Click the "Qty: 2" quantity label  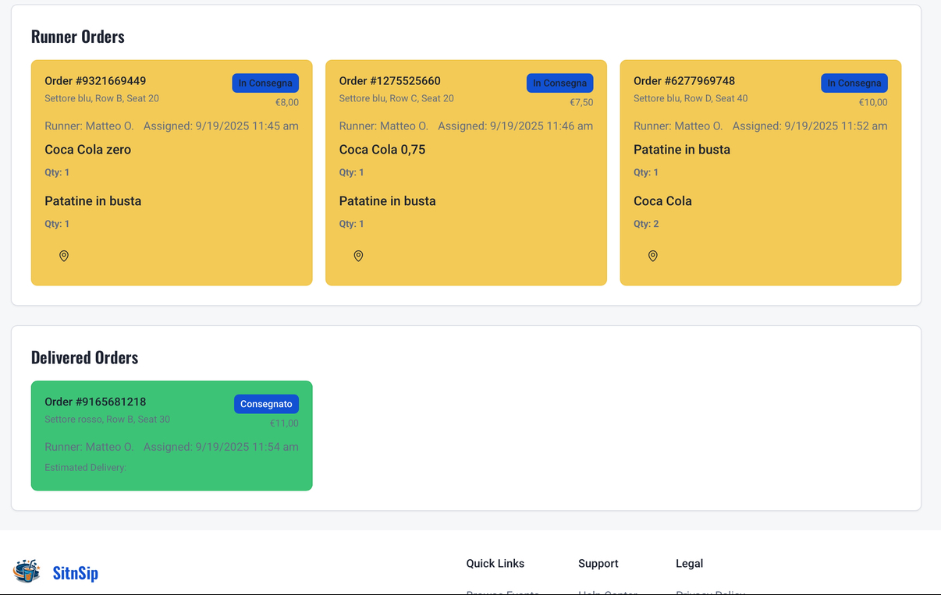(646, 224)
